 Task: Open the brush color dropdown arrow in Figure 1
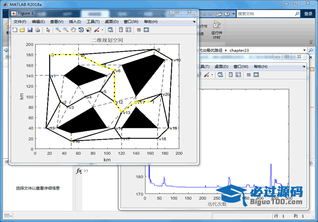point(102,30)
